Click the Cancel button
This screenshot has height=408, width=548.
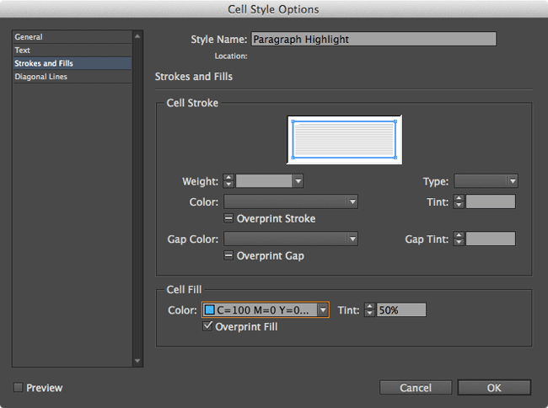pos(416,388)
